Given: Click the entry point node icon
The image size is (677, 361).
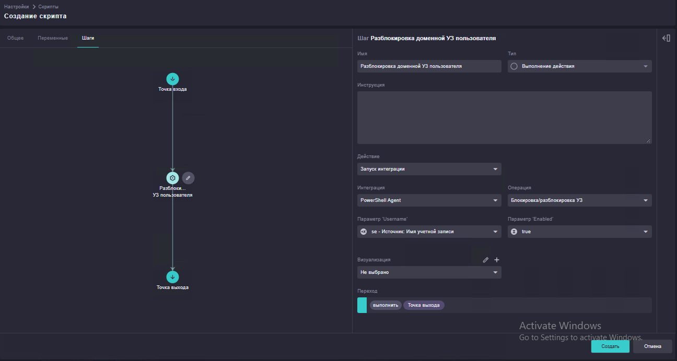Looking at the screenshot, I should tap(172, 79).
